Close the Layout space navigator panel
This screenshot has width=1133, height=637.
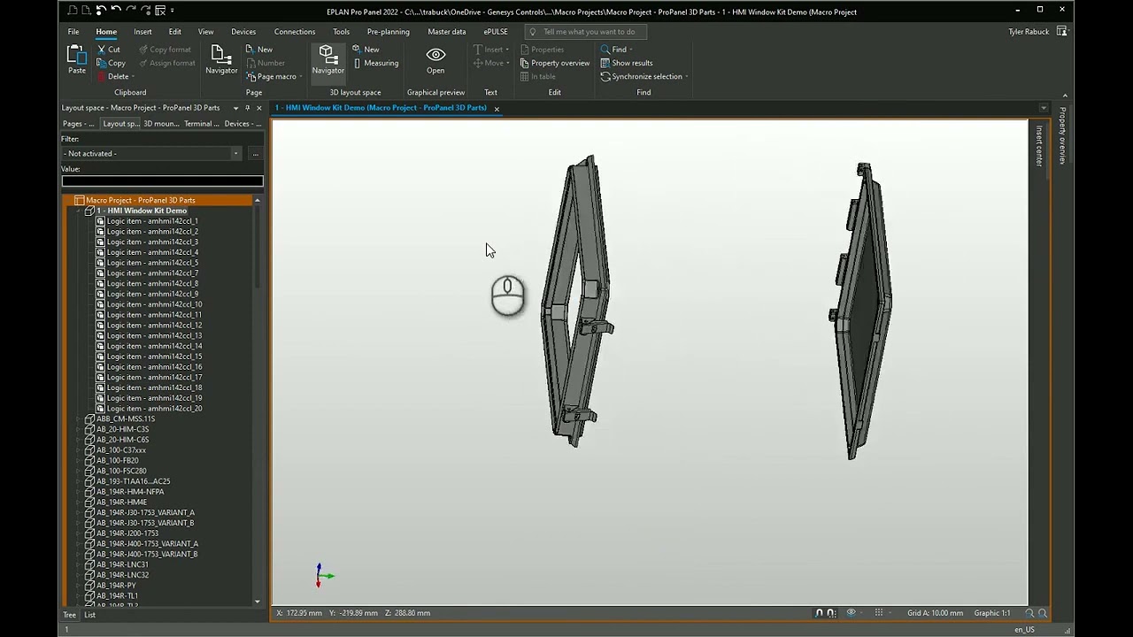(258, 108)
